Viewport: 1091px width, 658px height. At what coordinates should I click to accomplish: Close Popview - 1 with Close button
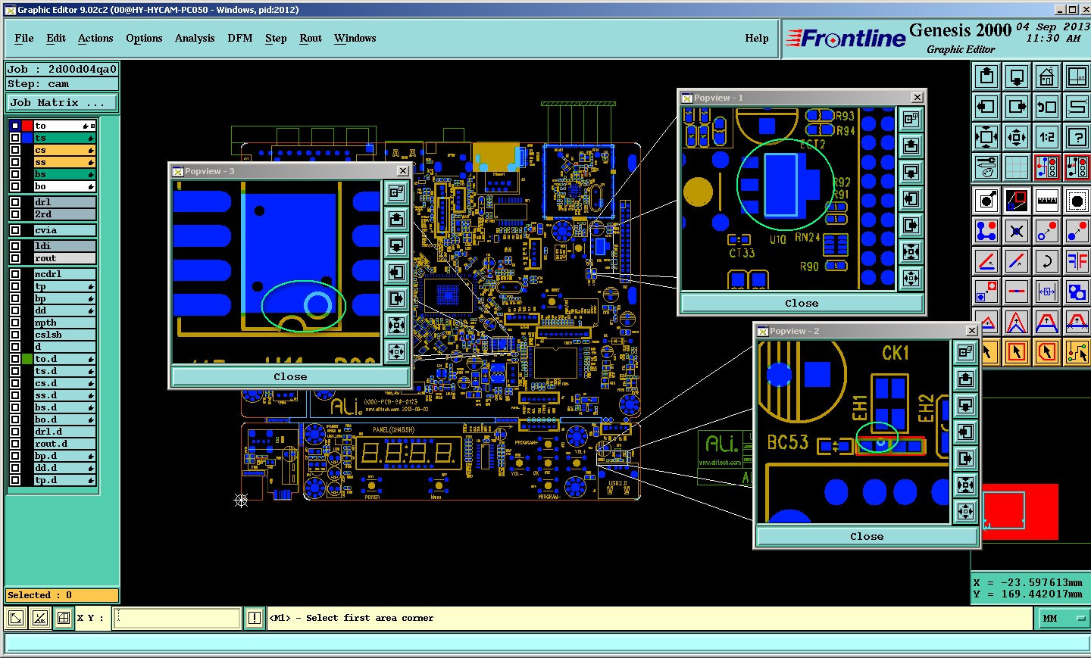click(x=802, y=303)
